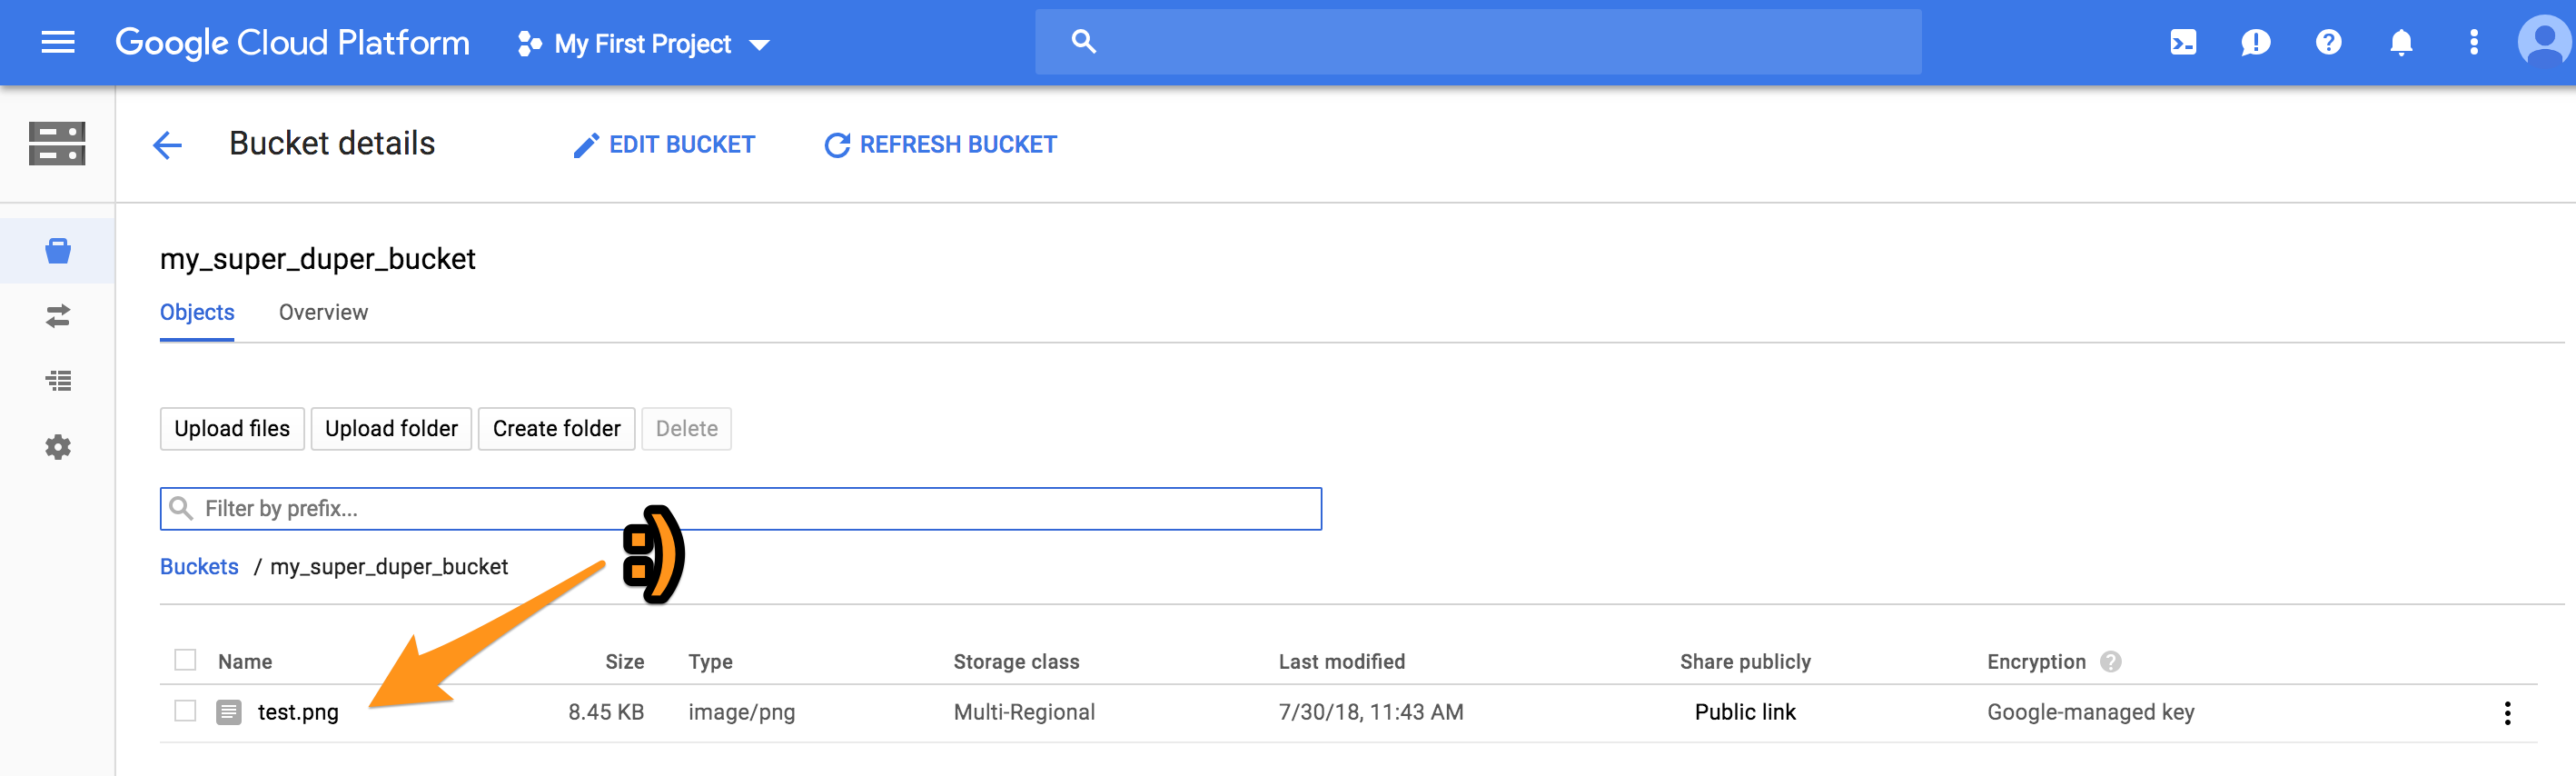Open the Transfer sidebar icon
Screen dimensions: 2576x776
point(58,316)
